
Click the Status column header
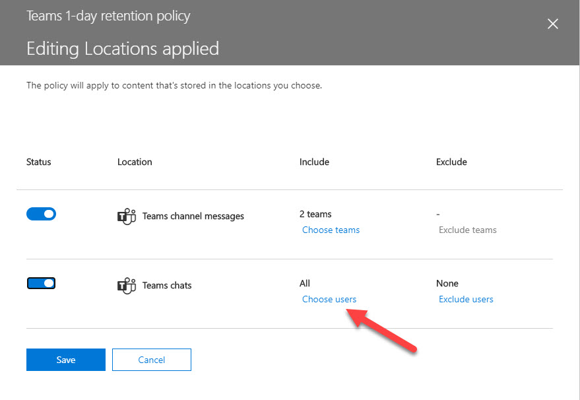pos(38,162)
